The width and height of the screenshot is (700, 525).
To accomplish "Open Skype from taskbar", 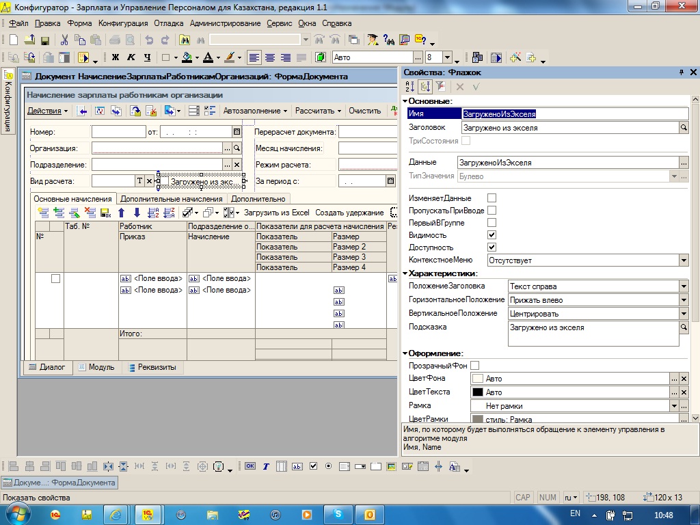I will coord(338,515).
